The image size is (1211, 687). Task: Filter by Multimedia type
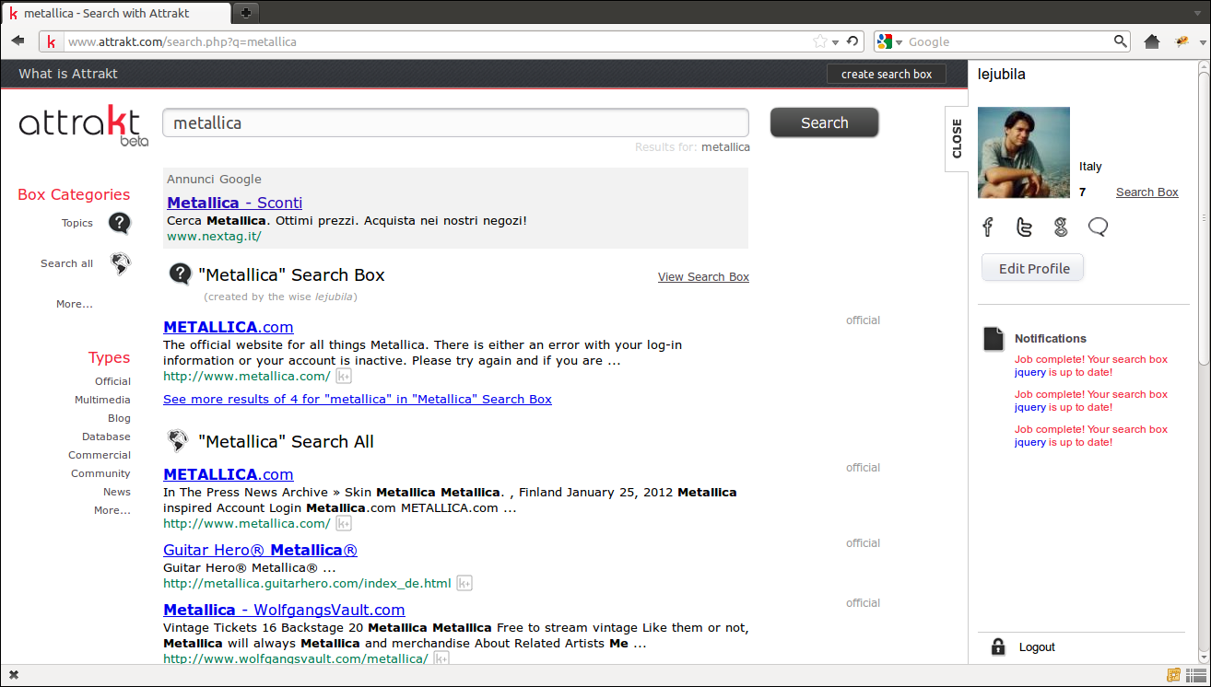102,400
